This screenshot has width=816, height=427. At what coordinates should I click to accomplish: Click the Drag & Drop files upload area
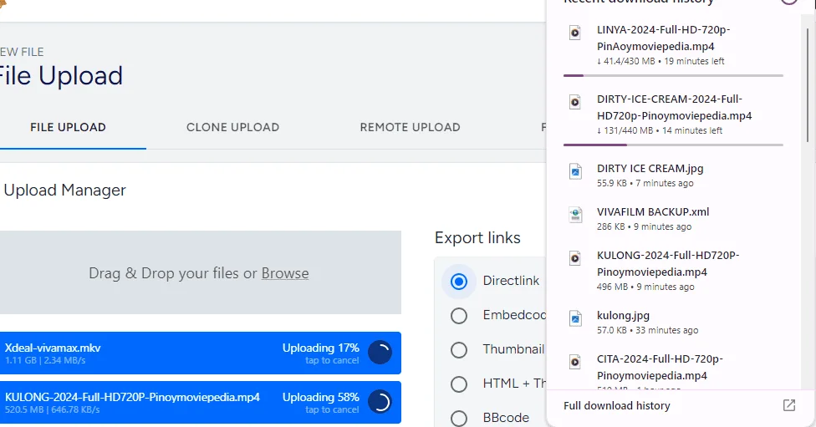click(201, 272)
